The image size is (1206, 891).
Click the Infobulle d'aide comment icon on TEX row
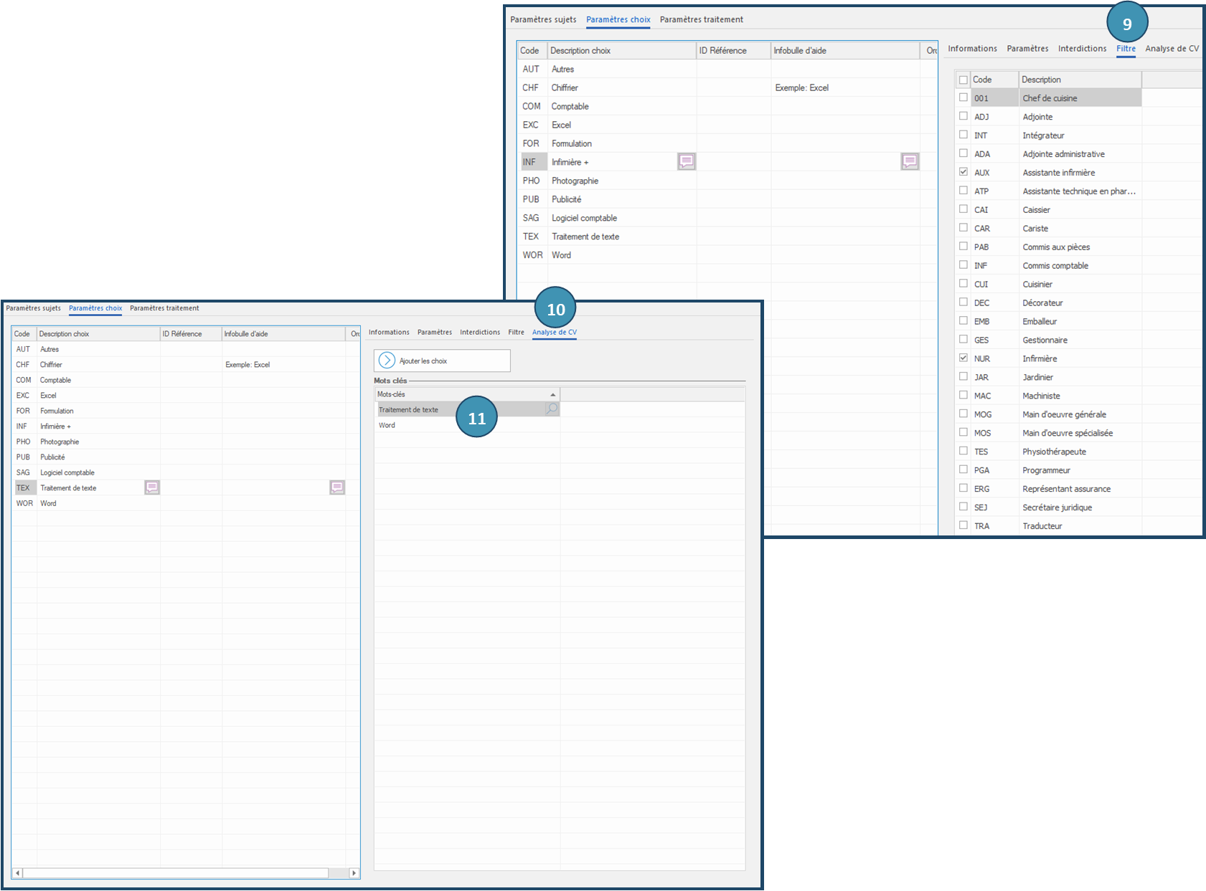337,487
